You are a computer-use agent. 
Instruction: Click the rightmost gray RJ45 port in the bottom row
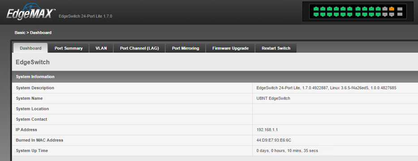(392, 14)
